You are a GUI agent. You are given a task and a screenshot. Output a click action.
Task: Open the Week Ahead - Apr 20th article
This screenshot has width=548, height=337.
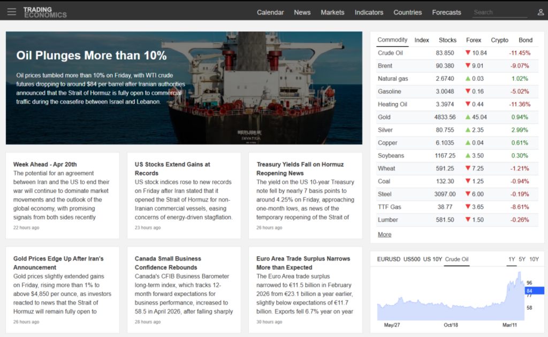[x=45, y=164]
